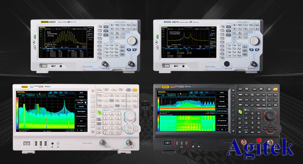Tap numeric key 1 on white RSA analyzer
This screenshot has height=164, width=303.
[x=106, y=114]
